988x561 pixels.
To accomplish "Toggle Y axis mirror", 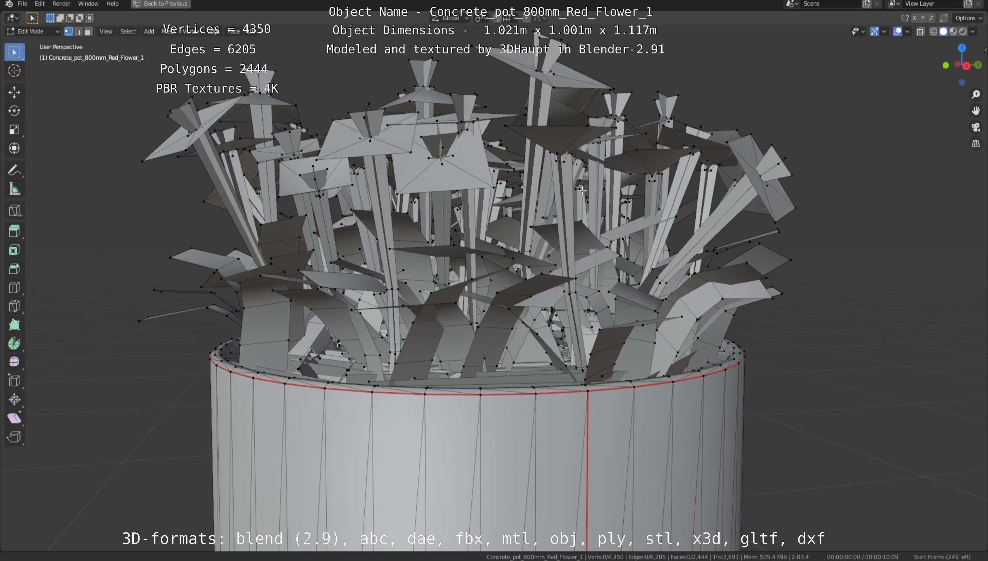I will click(x=923, y=18).
